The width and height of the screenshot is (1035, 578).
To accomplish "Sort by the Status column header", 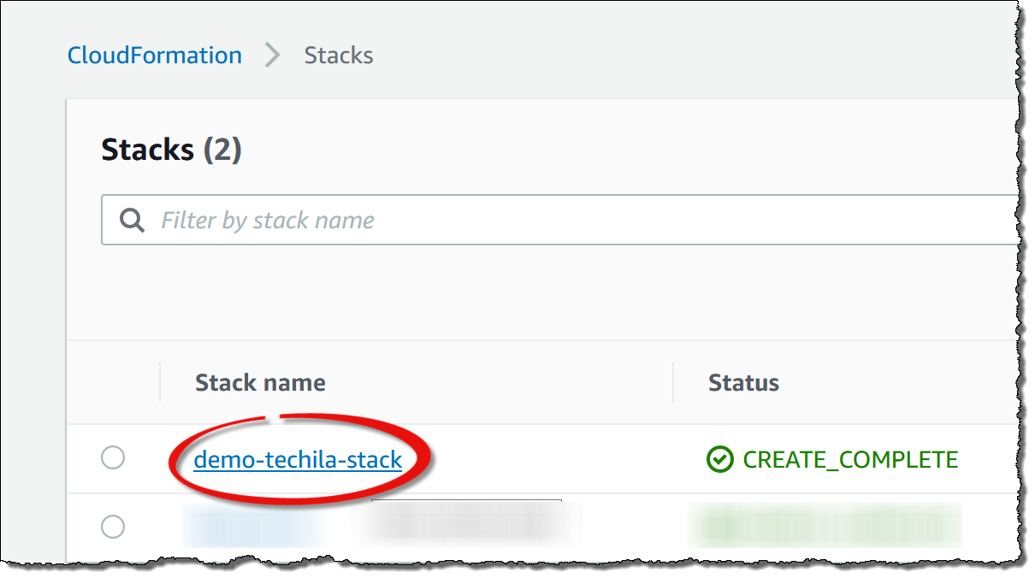I will pos(743,382).
